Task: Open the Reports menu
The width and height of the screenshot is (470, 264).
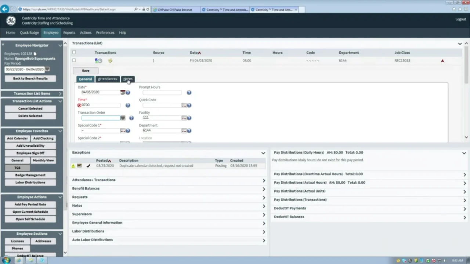Action: point(69,33)
